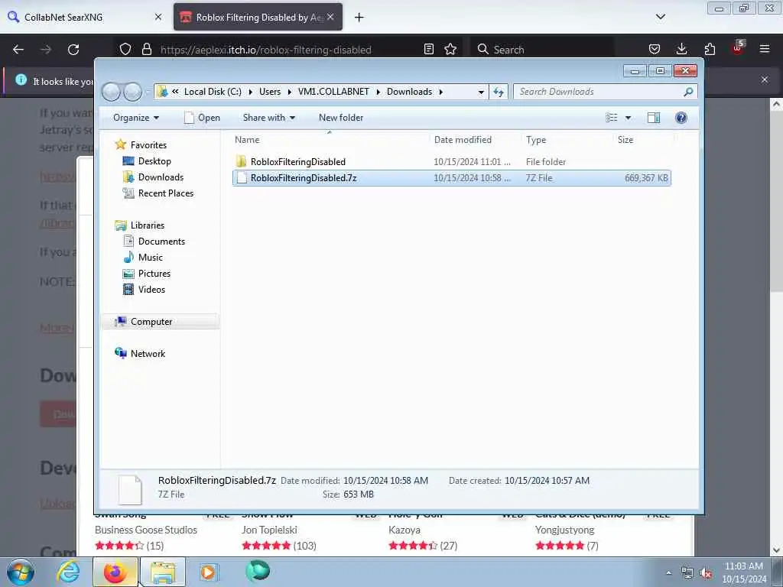Image resolution: width=783 pixels, height=587 pixels.
Task: Click Search Downloads field
Action: (x=599, y=92)
